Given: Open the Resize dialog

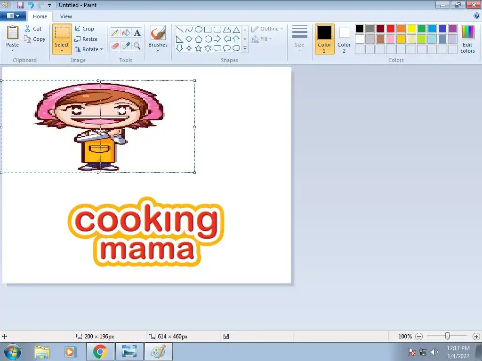Looking at the screenshot, I should tap(86, 39).
